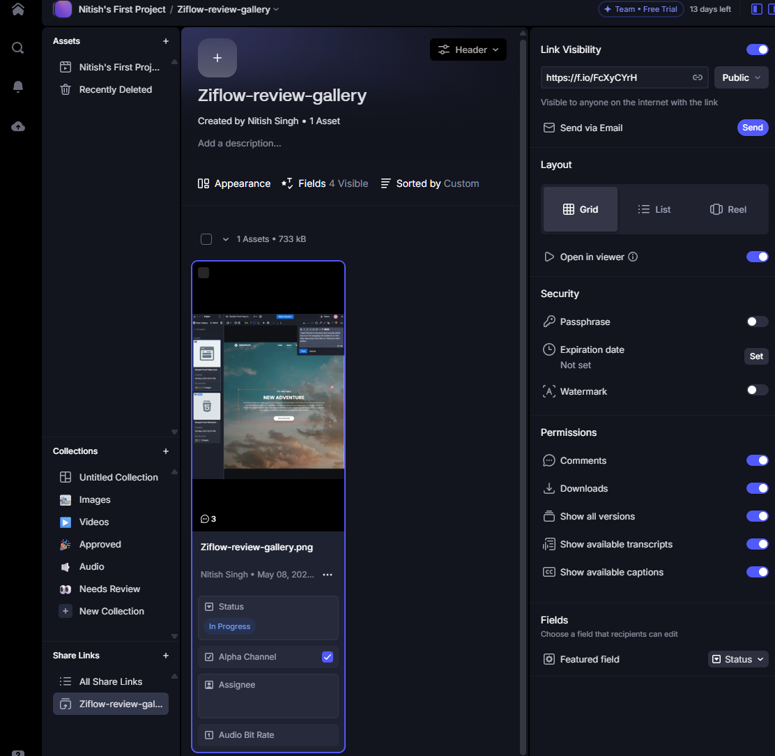This screenshot has width=775, height=756.
Task: Open the notifications bell icon
Action: coord(18,86)
